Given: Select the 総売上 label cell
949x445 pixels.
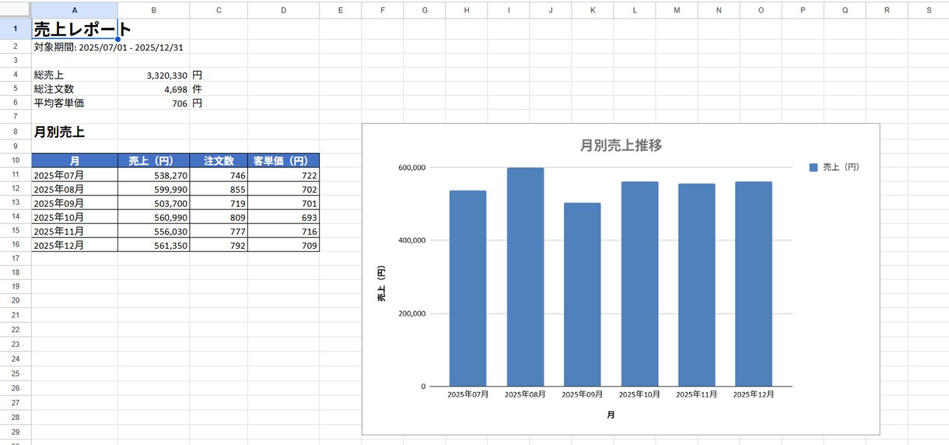Looking at the screenshot, I should [75, 75].
